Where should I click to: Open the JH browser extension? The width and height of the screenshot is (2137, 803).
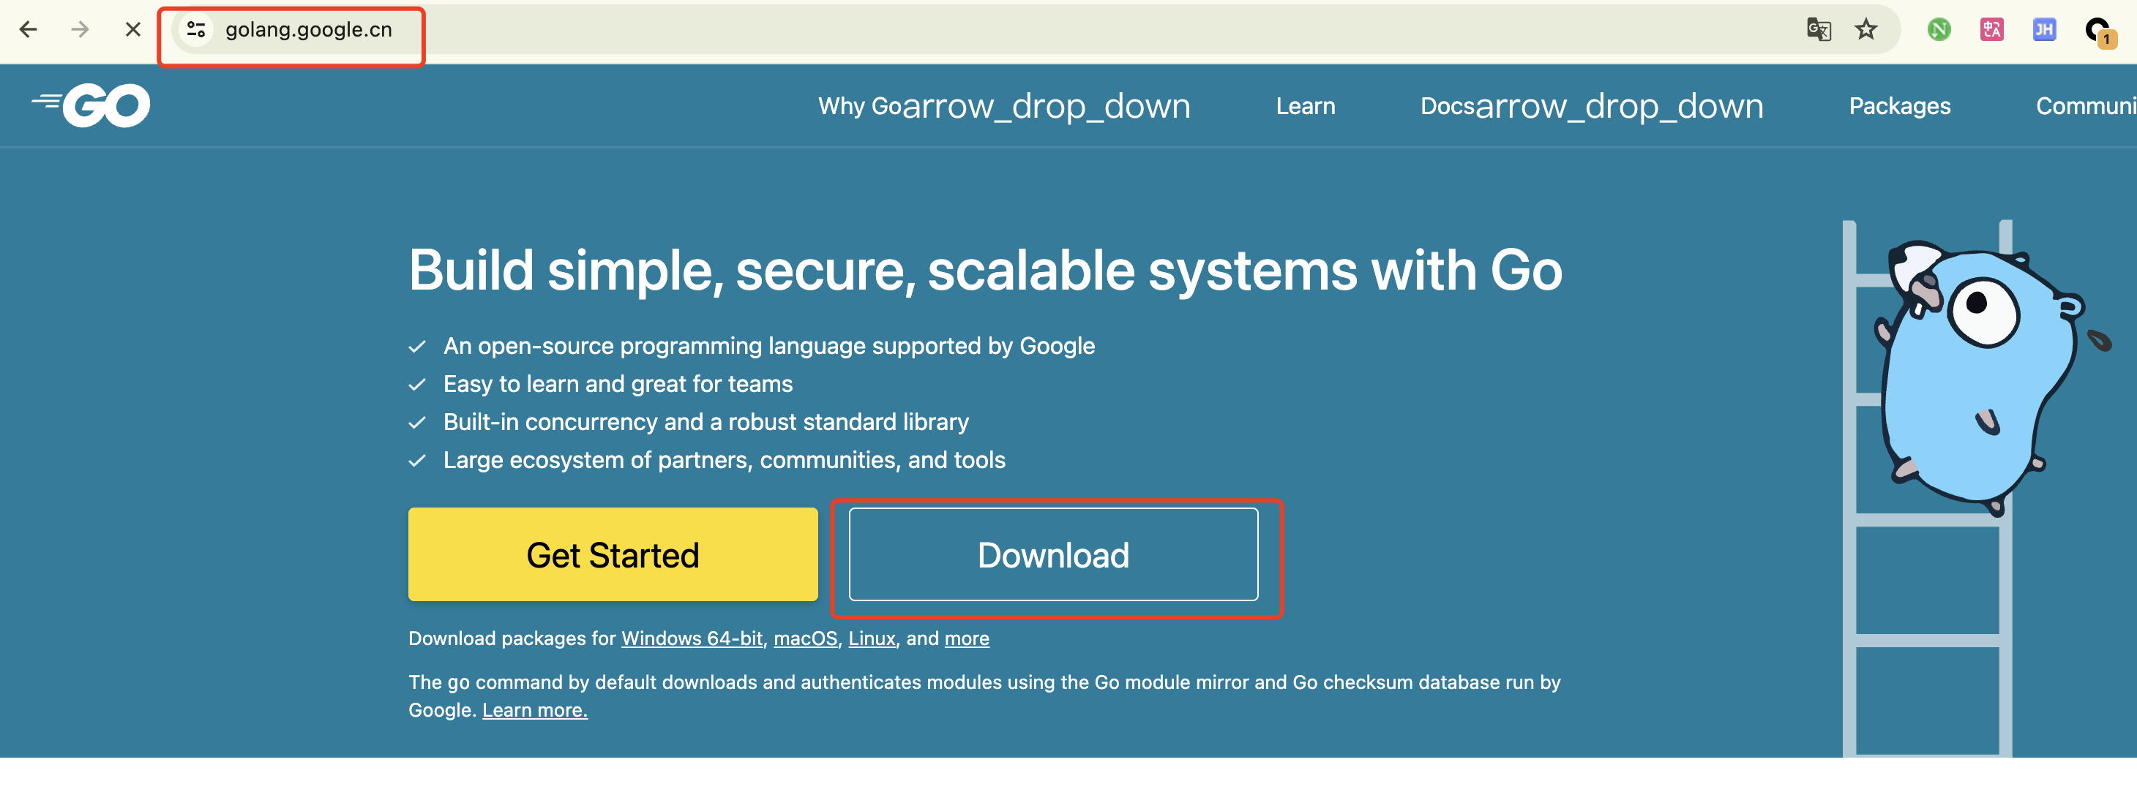coord(2044,30)
